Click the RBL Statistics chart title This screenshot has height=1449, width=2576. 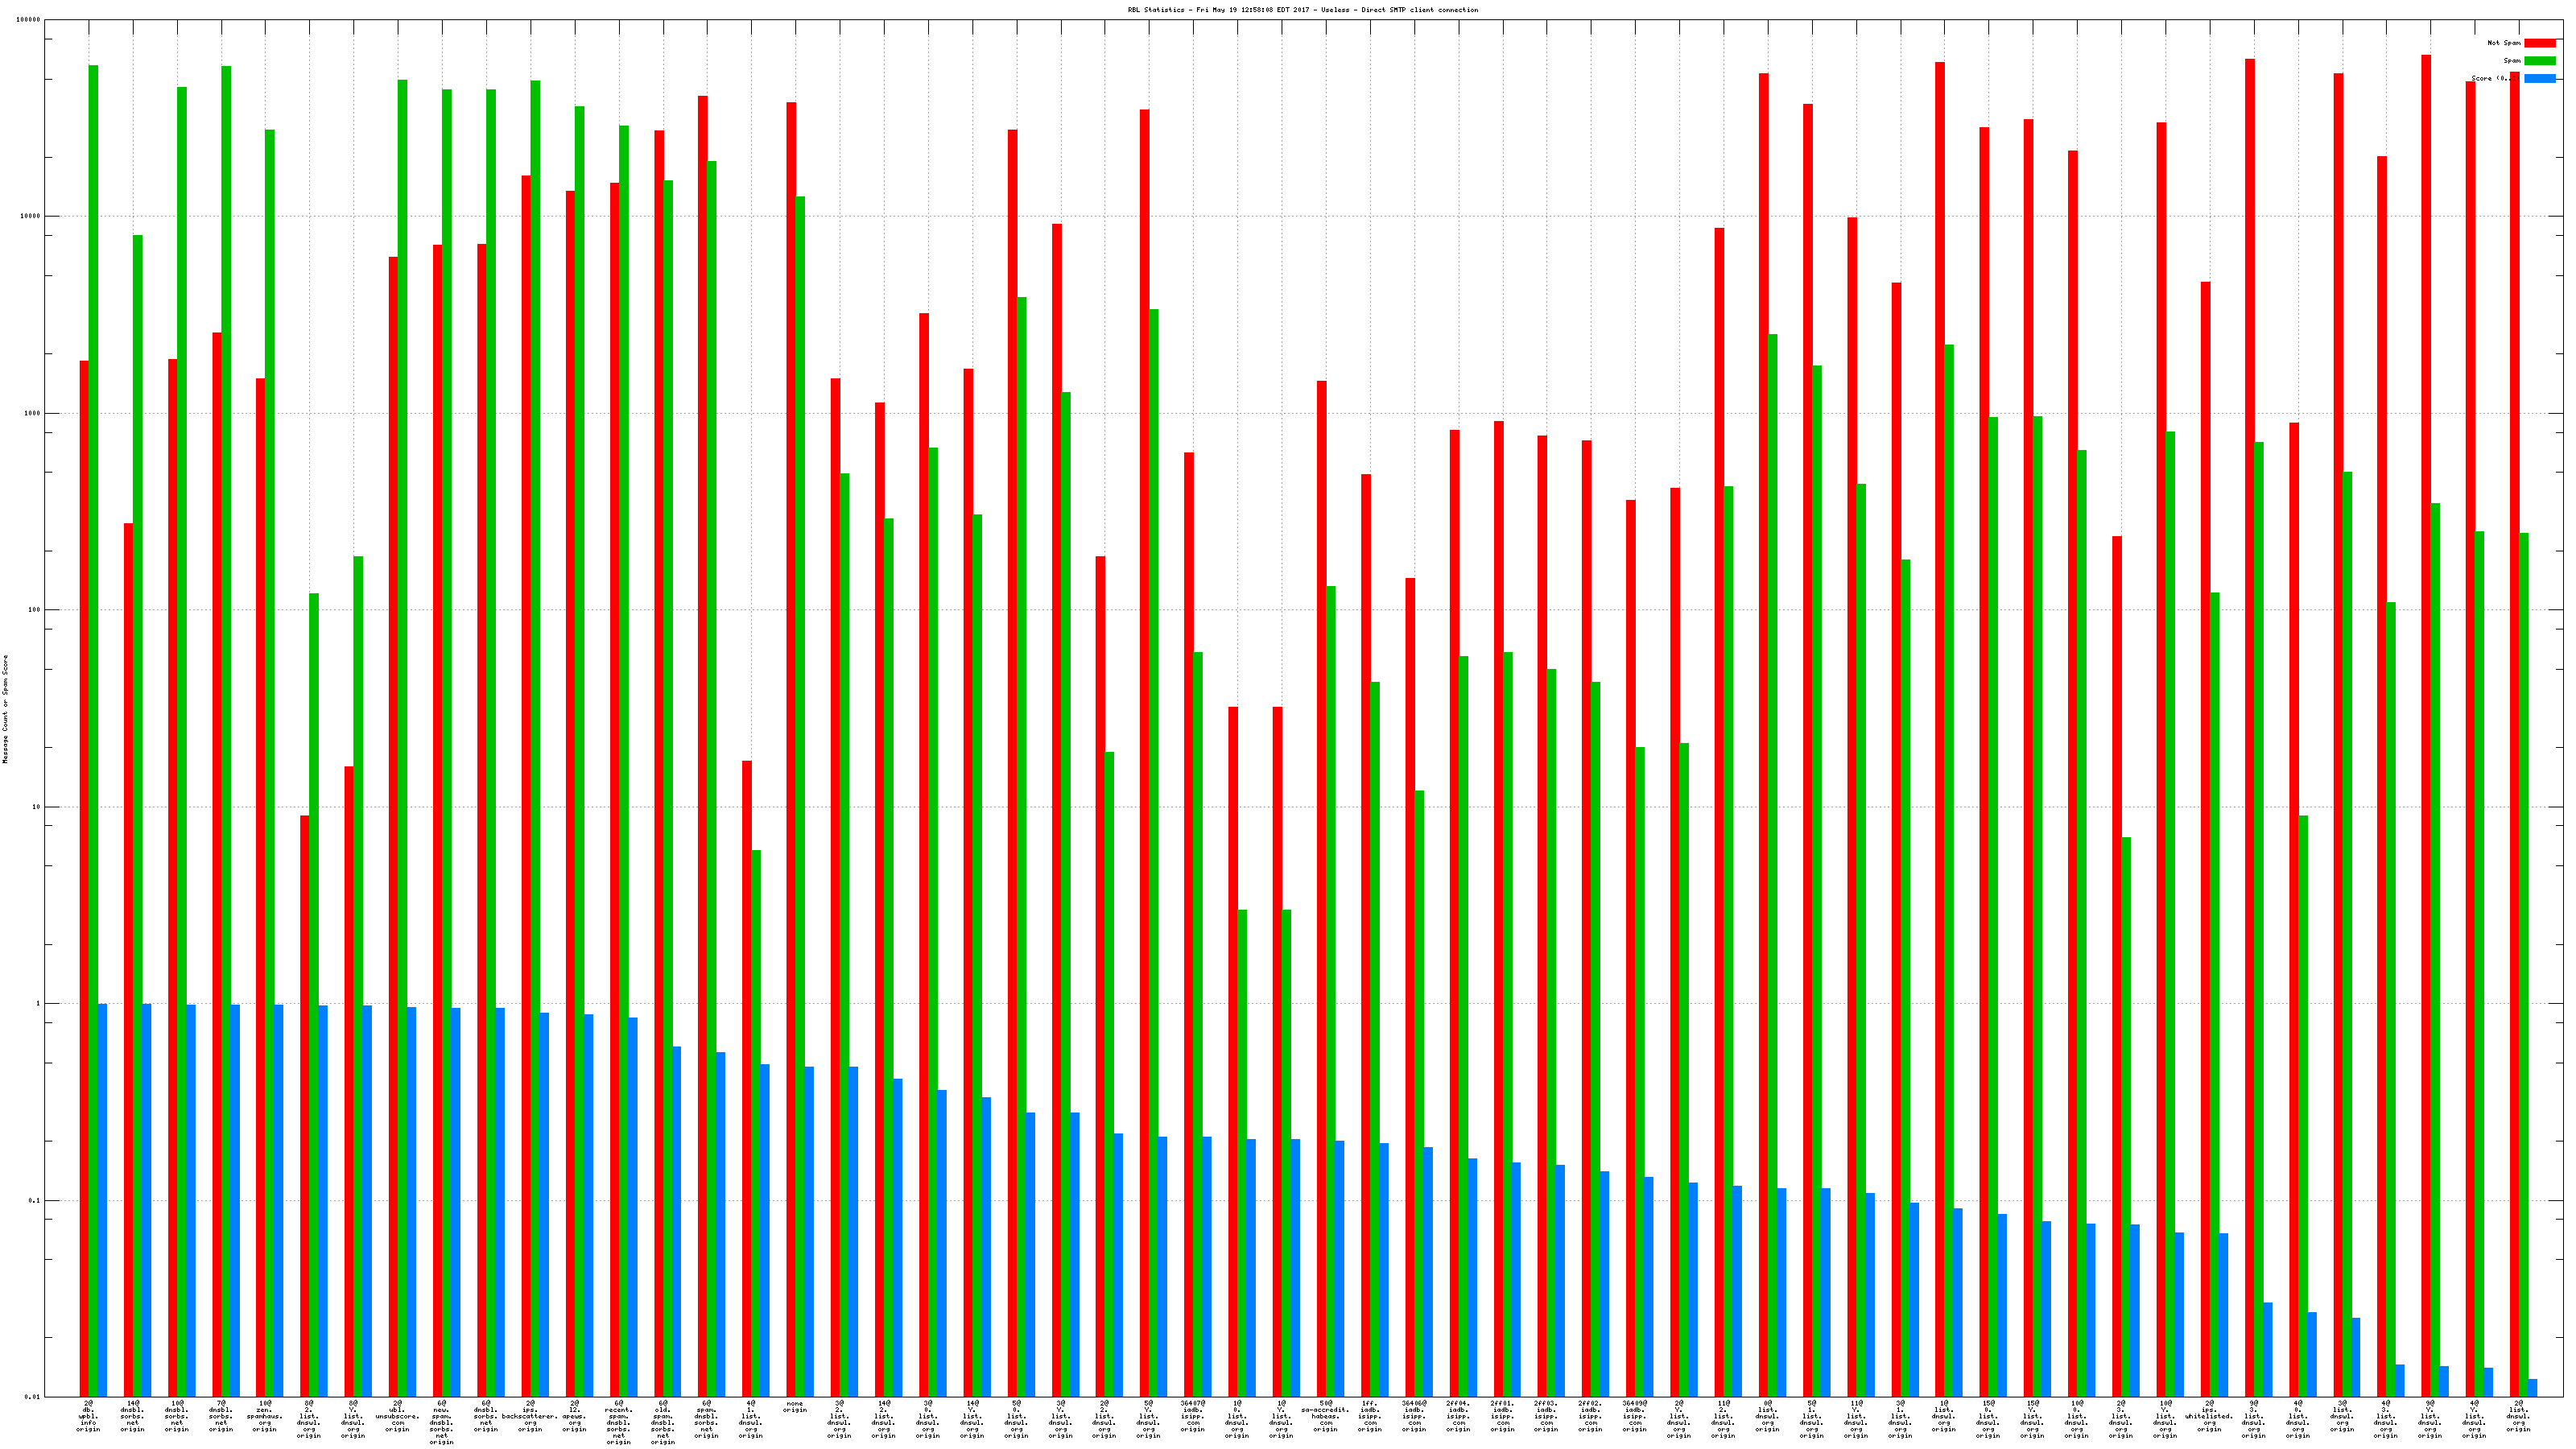pyautogui.click(x=1302, y=10)
